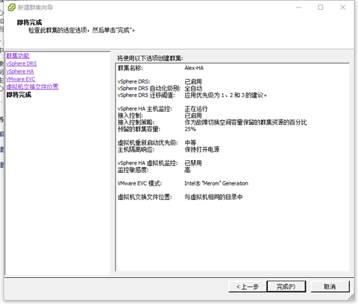Image resolution: width=358 pixels, height=304 pixels.
Task: Cancel the wizard with 取消 button
Action: [330, 287]
